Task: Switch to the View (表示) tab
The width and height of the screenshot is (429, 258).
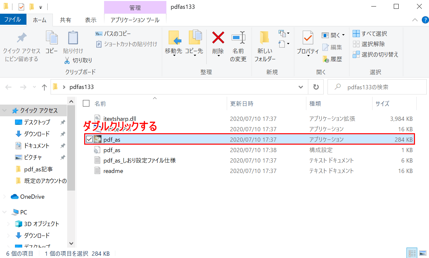Action: point(90,20)
